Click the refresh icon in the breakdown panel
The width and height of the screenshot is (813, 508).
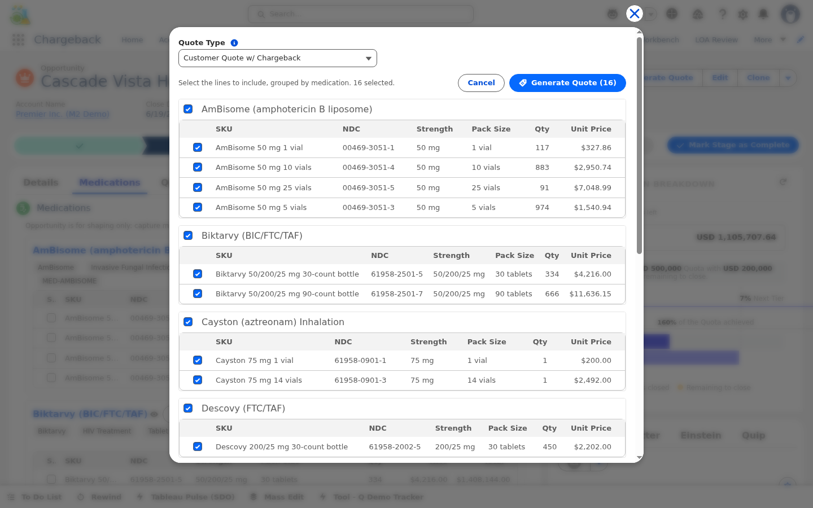click(x=783, y=182)
